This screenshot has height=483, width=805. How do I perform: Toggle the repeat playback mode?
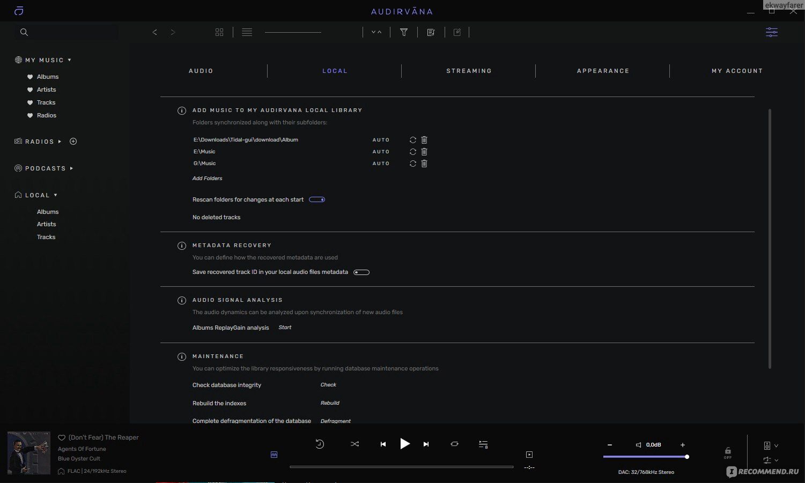pos(454,444)
